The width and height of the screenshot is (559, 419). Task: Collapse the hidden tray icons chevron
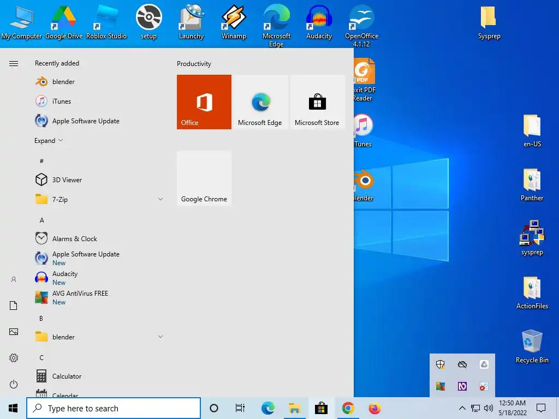point(462,408)
